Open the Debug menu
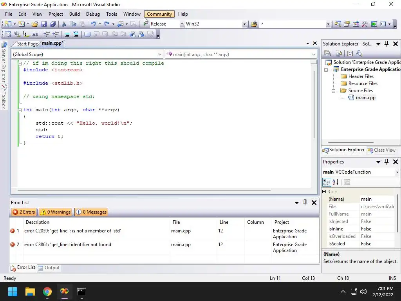Screen dimensions: 401x301 tap(93, 14)
